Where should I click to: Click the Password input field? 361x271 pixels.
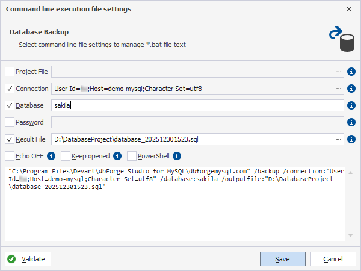click(x=197, y=122)
